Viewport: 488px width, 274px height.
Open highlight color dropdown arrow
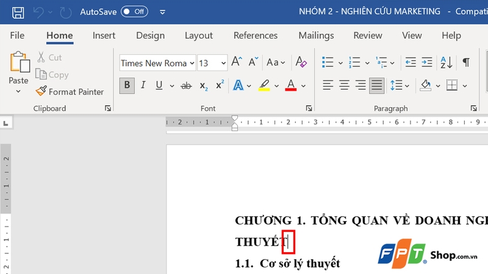(276, 86)
